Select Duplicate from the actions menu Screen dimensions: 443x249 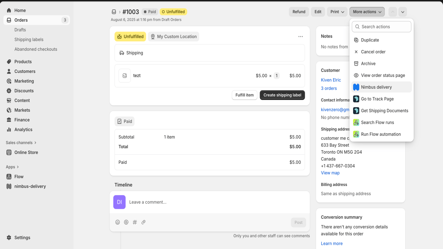pyautogui.click(x=370, y=40)
